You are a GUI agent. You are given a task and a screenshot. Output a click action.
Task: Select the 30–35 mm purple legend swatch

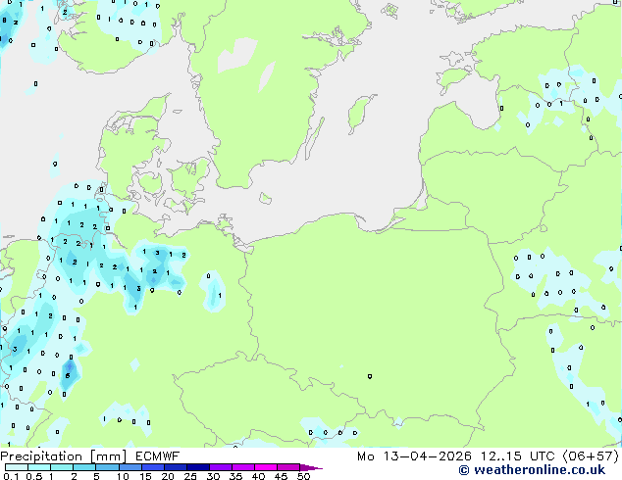click(220, 467)
